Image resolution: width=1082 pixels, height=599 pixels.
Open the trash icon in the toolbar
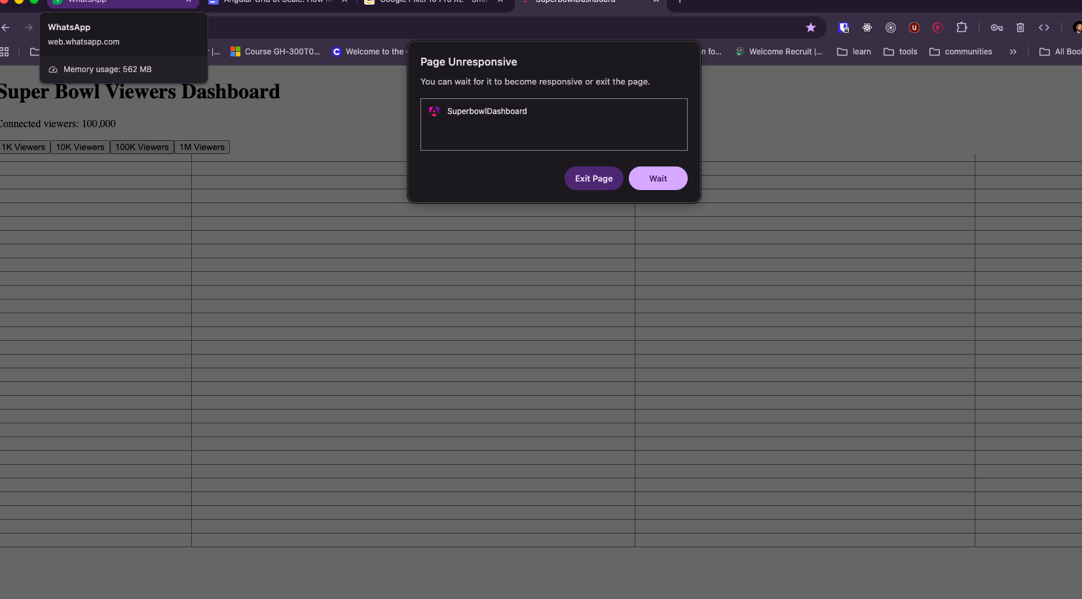1020,28
